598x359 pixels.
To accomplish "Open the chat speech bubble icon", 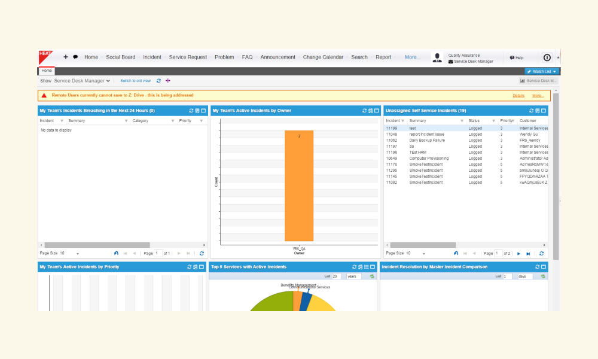I will [75, 57].
